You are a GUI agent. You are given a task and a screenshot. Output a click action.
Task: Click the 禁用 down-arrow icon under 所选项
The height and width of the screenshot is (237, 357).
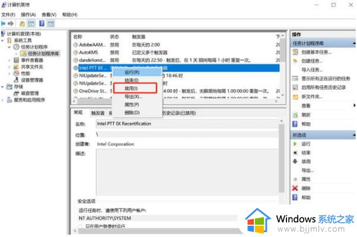point(295,161)
